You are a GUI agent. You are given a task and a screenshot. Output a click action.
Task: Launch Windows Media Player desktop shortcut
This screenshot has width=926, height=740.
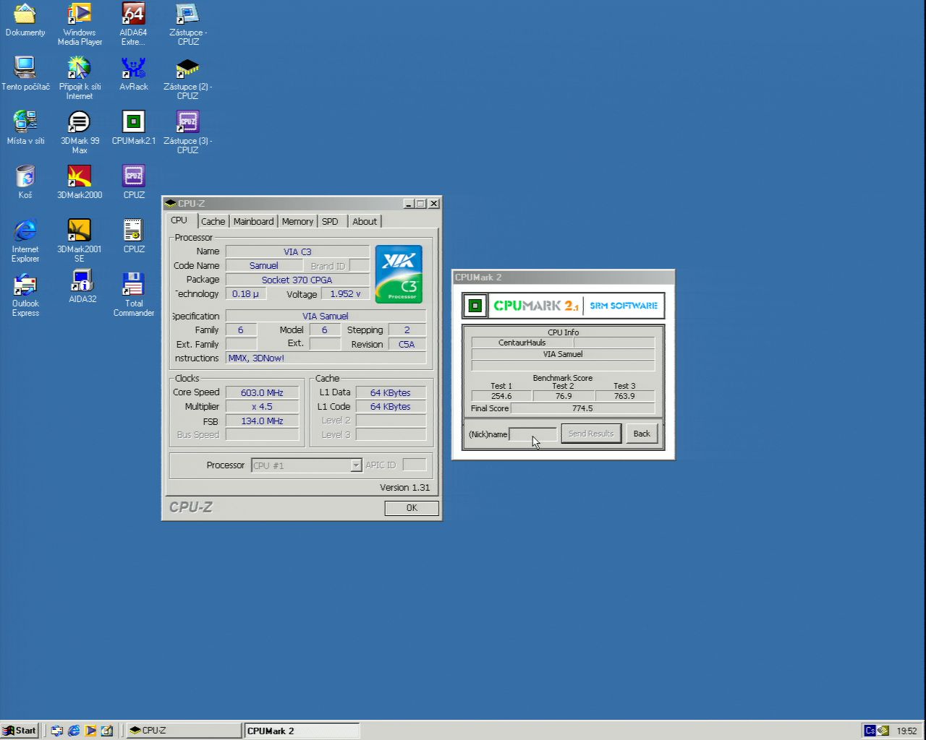(x=80, y=14)
